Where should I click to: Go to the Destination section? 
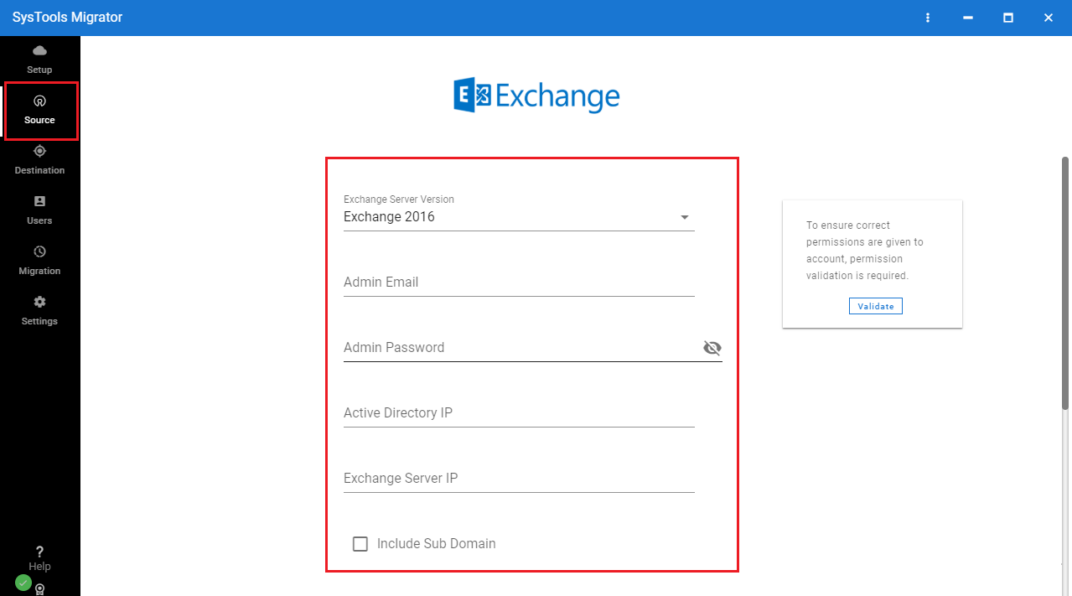point(39,159)
